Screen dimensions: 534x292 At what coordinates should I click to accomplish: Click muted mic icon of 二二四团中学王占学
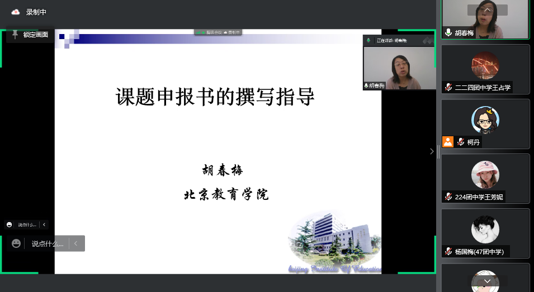448,87
